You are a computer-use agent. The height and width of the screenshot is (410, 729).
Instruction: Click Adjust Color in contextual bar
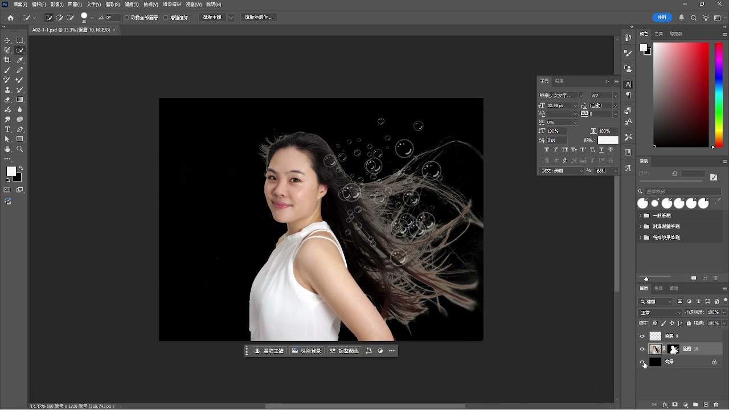point(345,351)
